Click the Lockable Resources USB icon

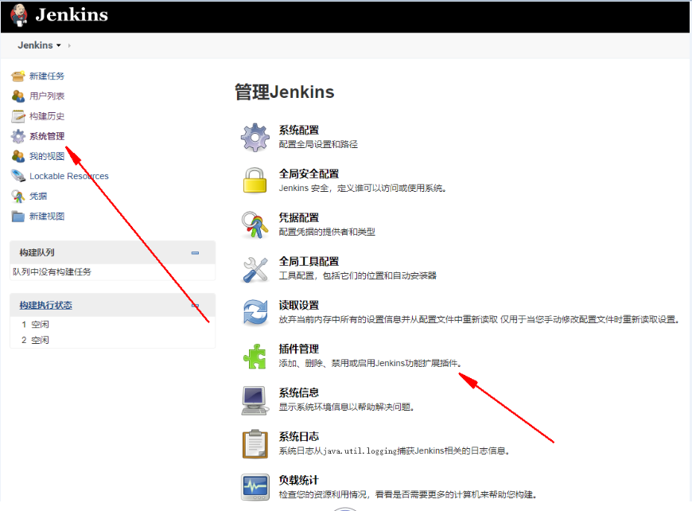point(18,176)
